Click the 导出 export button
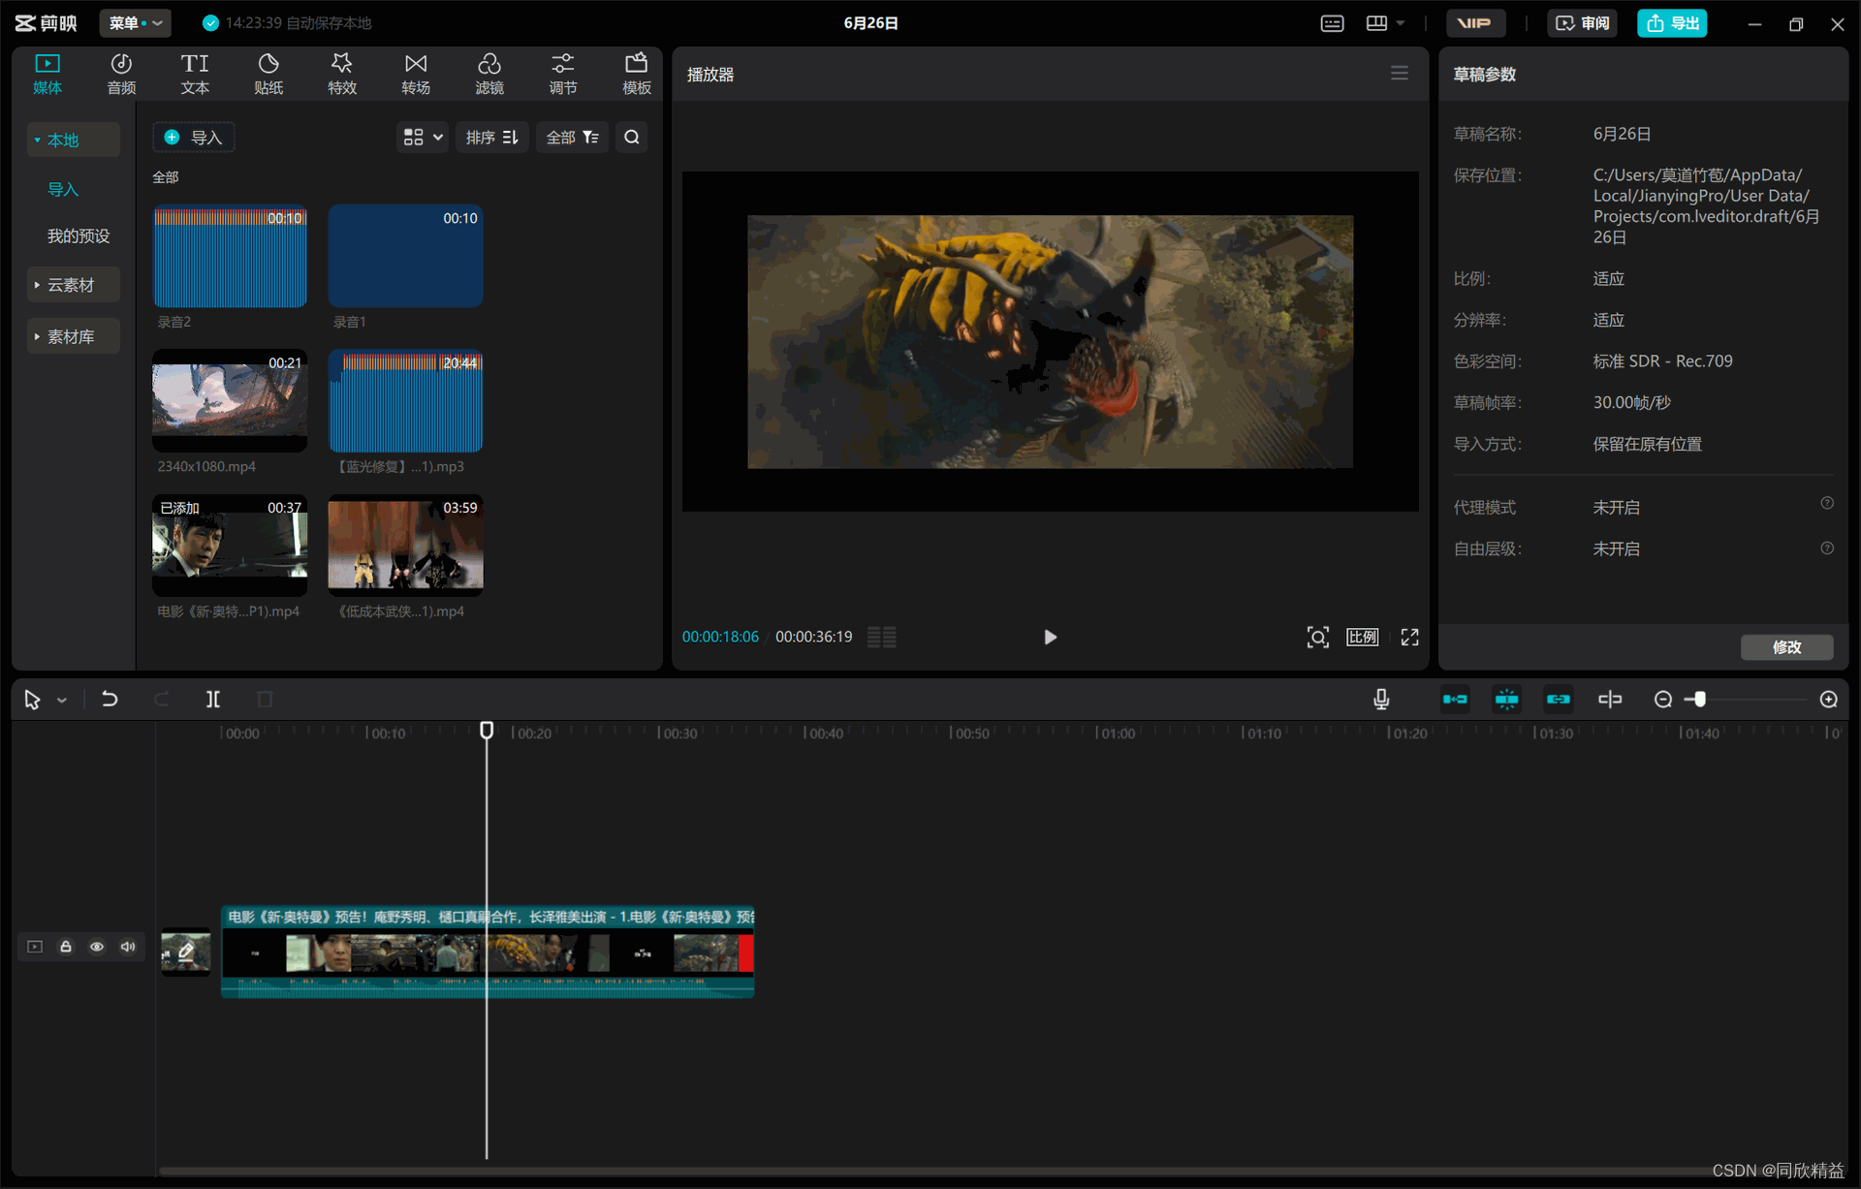 click(x=1673, y=23)
